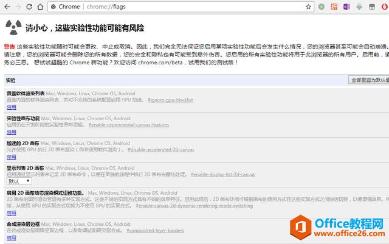Click the 覆盖软件渲染列表 flag title
The height and width of the screenshot is (244, 389).
tap(26, 93)
